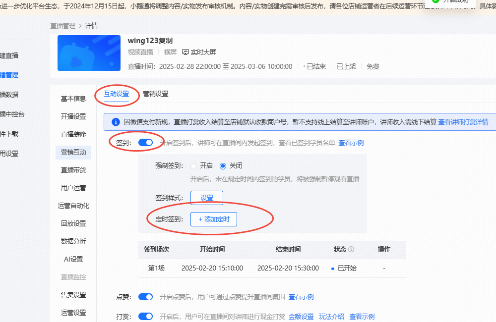The image size is (496, 322).
Task: Open 数据分析 in the side menu
Action: [73, 241]
